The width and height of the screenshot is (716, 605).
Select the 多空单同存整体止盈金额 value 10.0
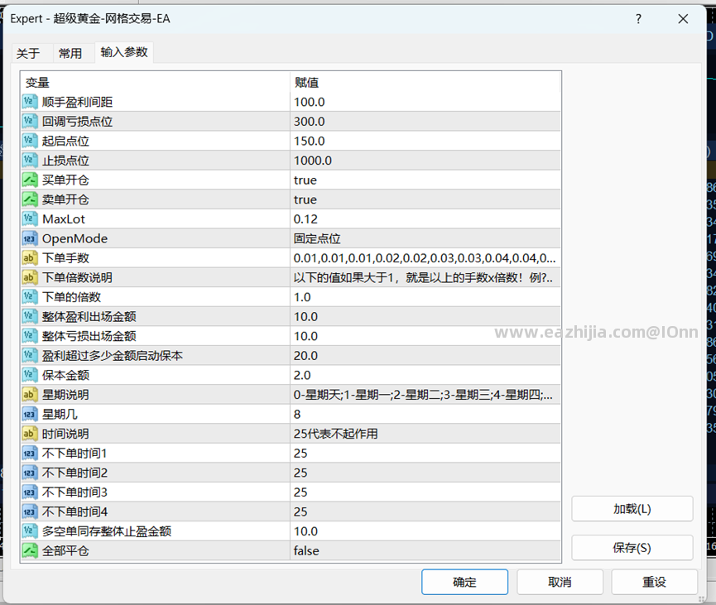tap(425, 531)
